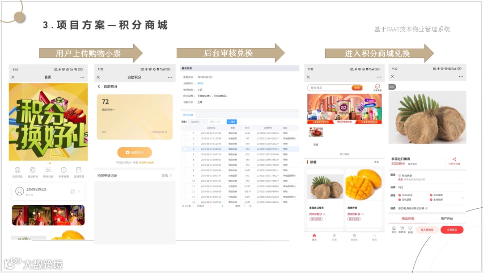Screen dimensions: 483x273
Task: Open the 自助积分指南 link
Action: [x=146, y=162]
